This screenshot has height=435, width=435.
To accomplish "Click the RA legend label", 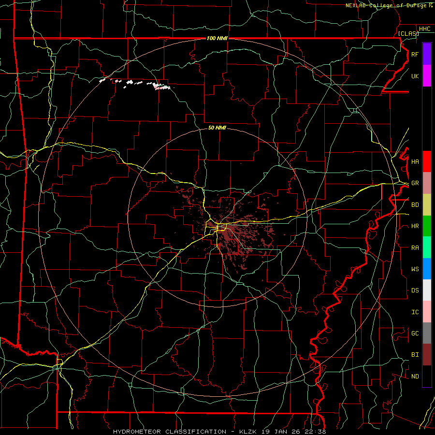I will (415, 247).
